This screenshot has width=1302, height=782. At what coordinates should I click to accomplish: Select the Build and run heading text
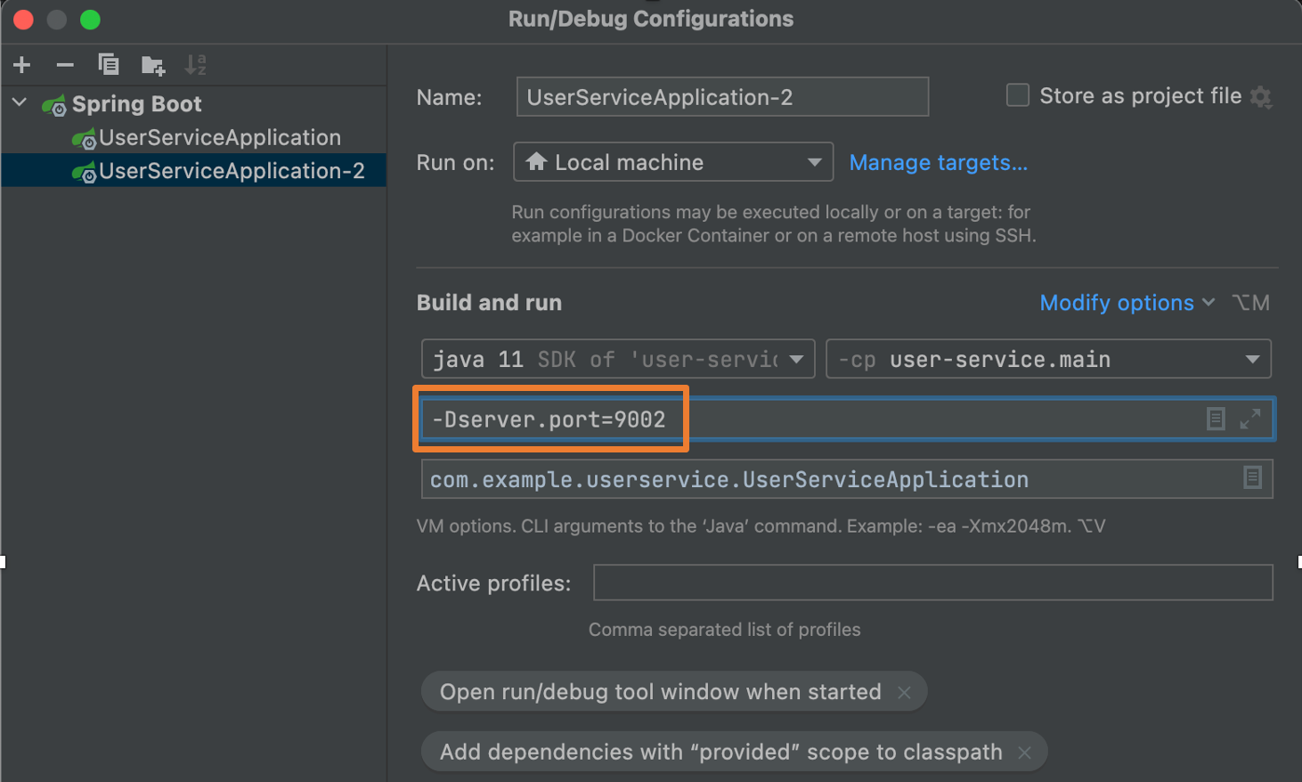pos(489,303)
